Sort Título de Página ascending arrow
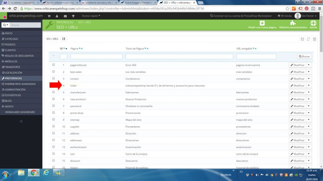The height and width of the screenshot is (181, 323). (147, 49)
